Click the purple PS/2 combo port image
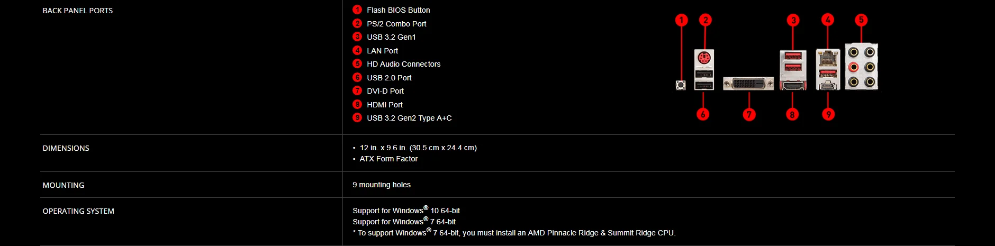The image size is (995, 246). (704, 57)
